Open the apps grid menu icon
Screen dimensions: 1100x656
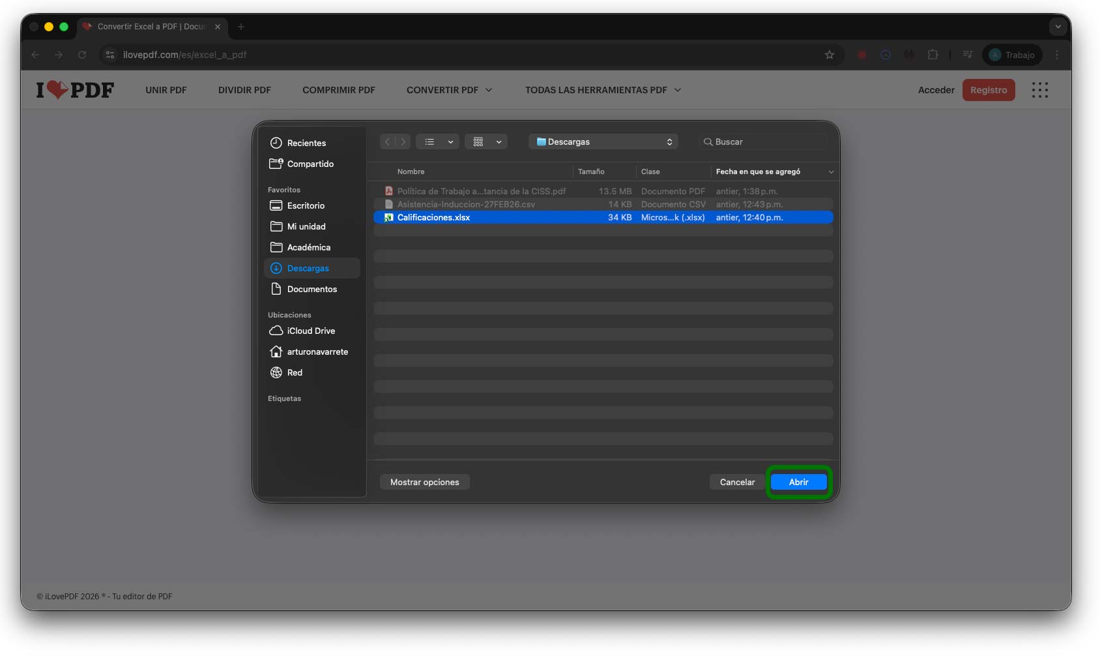click(1039, 90)
